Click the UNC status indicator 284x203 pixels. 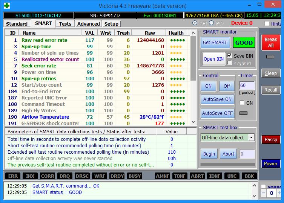(232, 176)
